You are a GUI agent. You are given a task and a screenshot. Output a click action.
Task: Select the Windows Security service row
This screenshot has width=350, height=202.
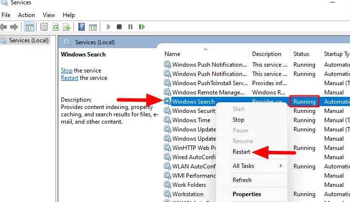[194, 111]
